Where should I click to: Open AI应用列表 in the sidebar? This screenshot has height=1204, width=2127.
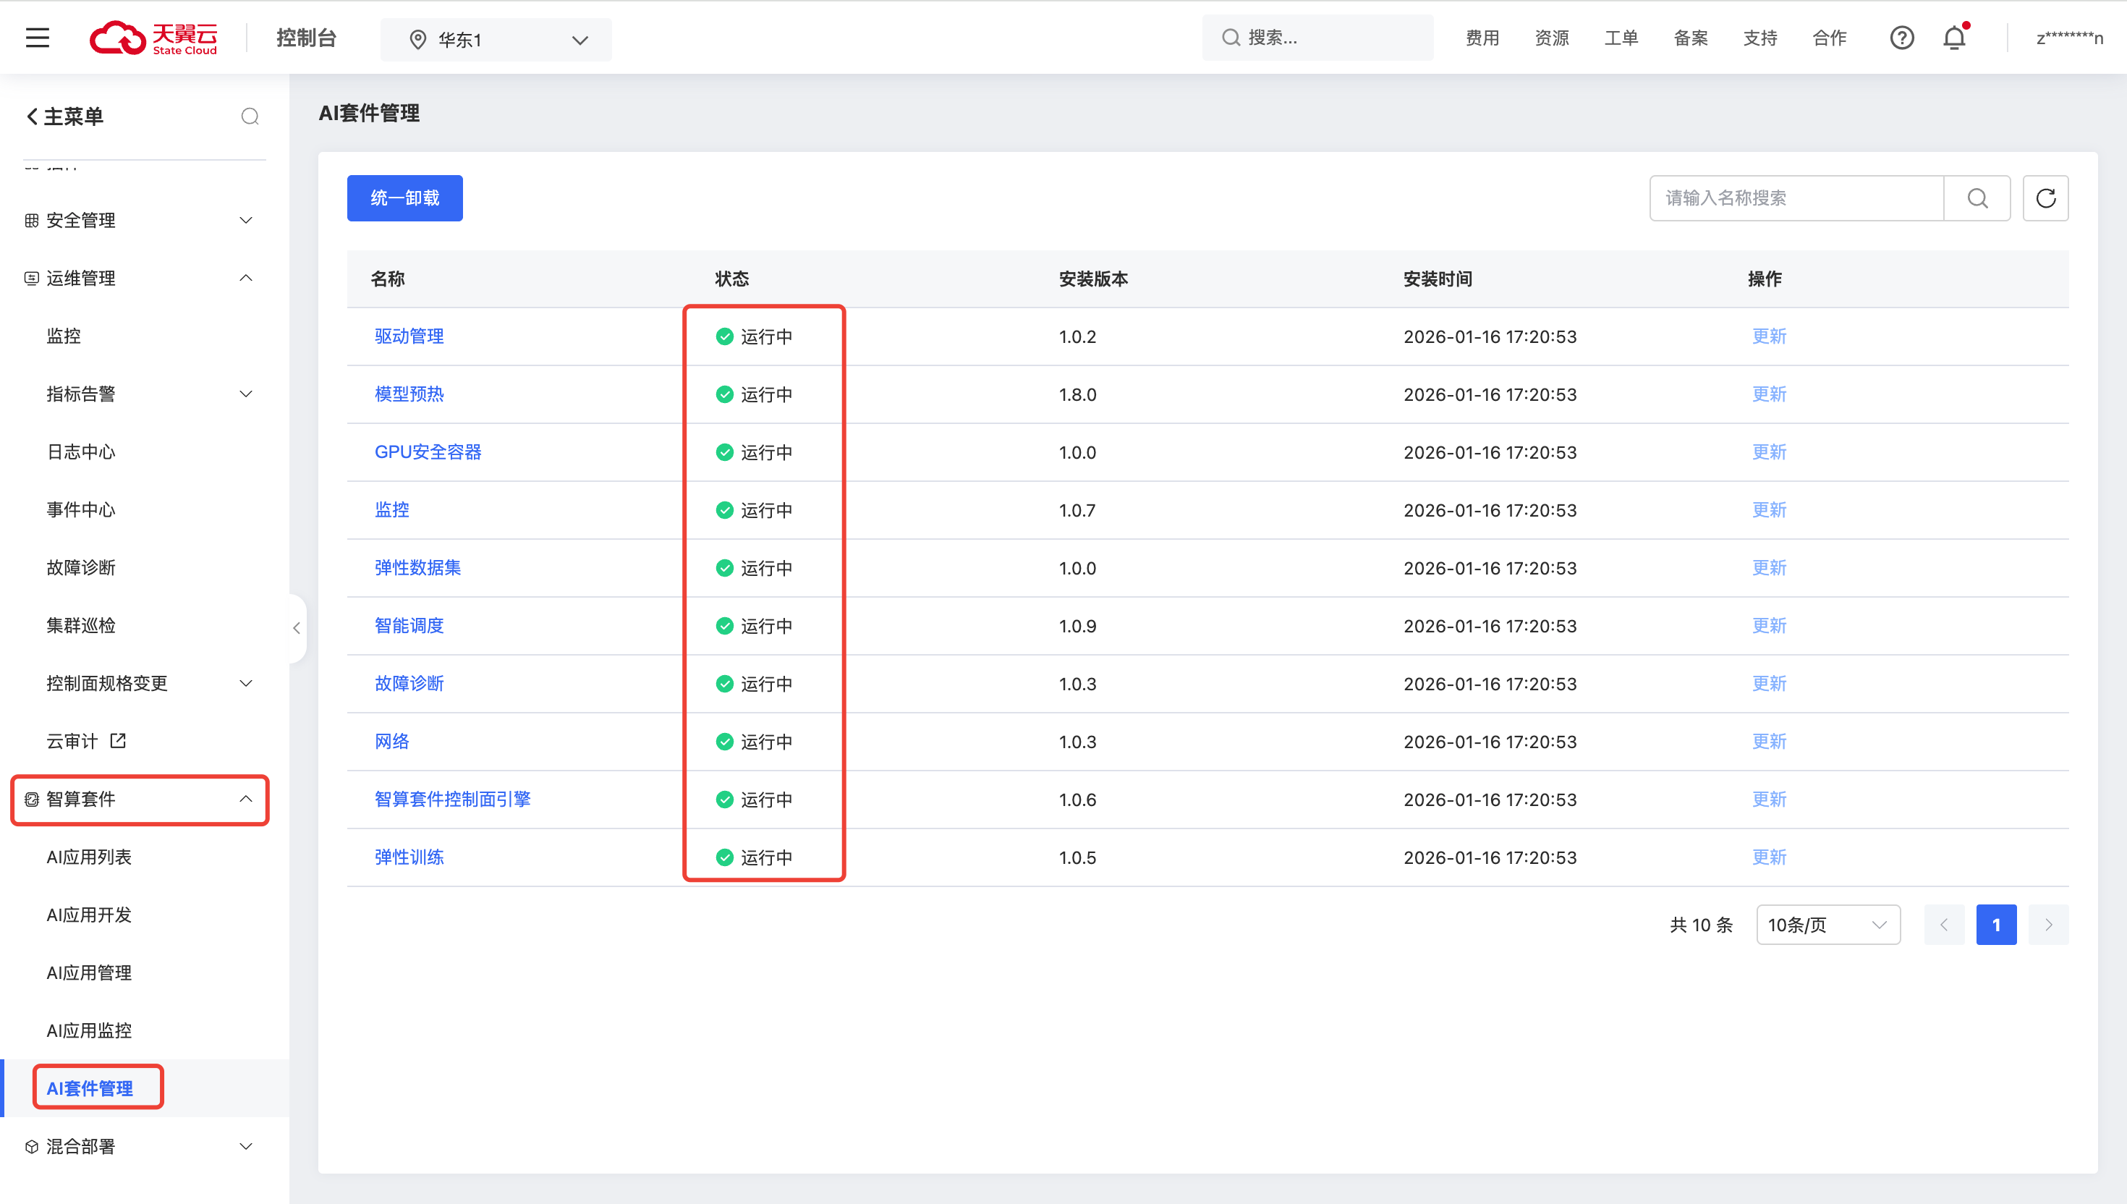click(89, 857)
